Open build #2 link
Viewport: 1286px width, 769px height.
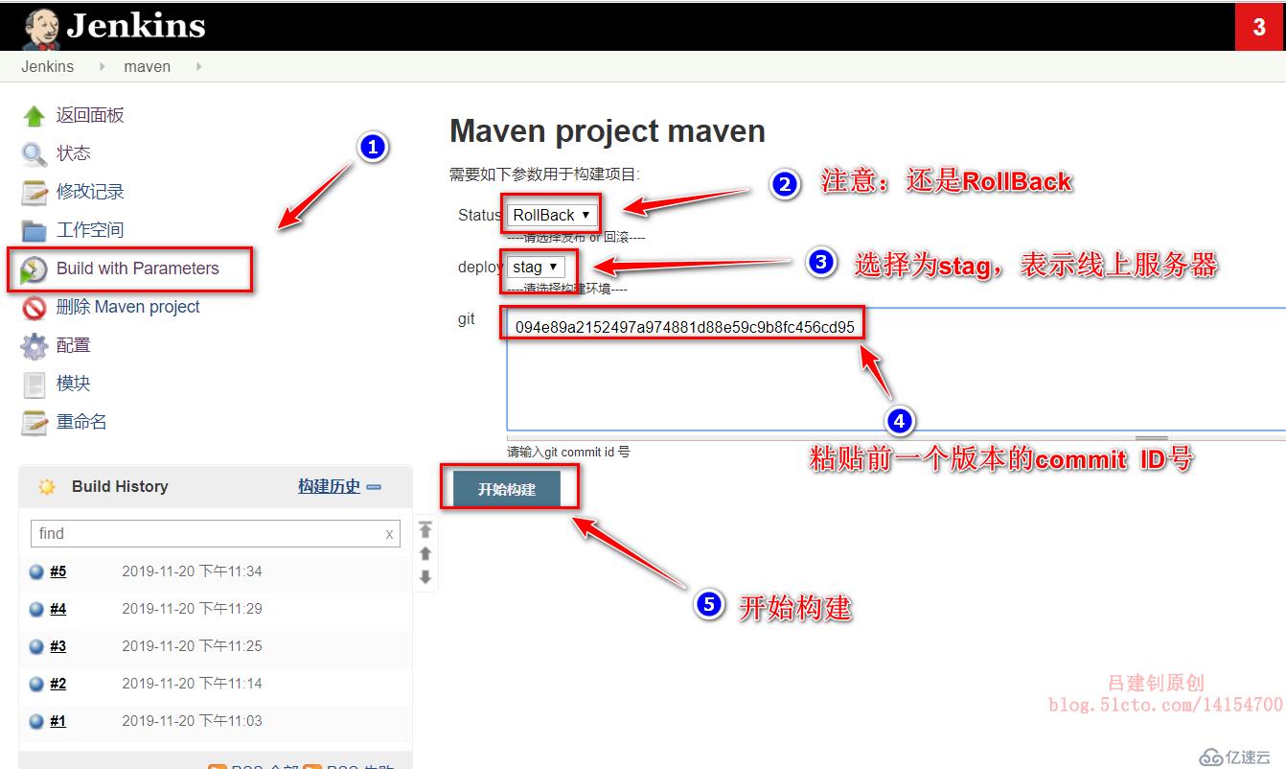point(58,684)
